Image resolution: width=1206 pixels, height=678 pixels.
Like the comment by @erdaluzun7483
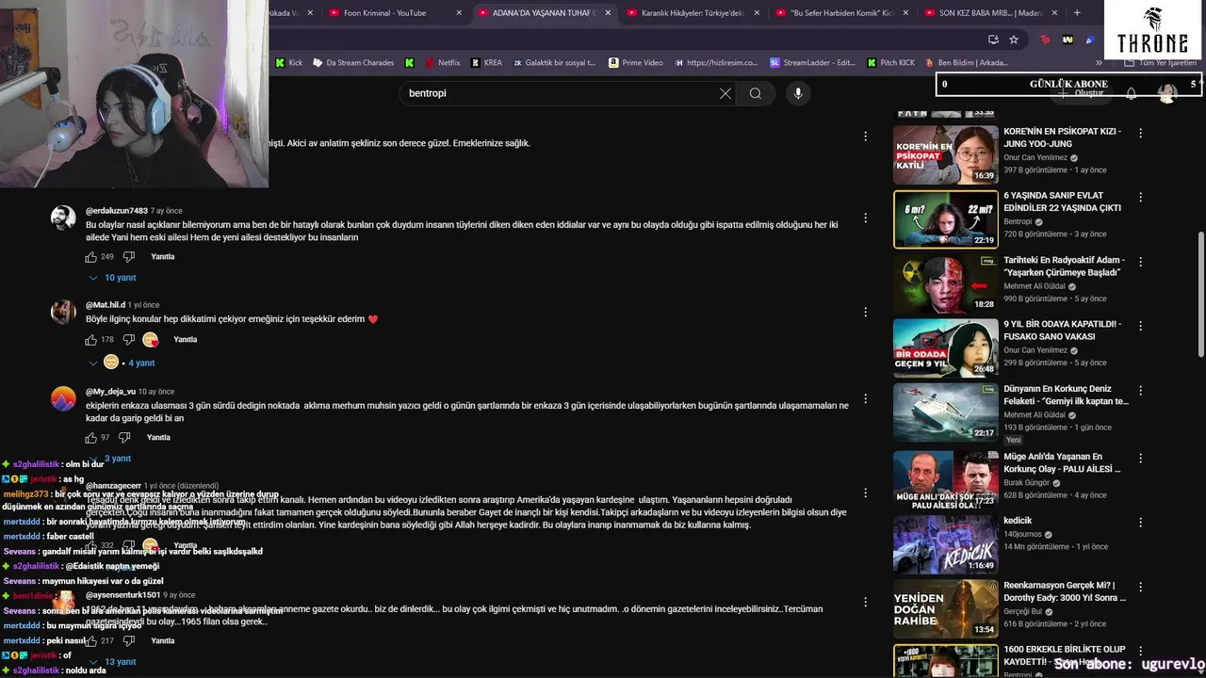(91, 257)
